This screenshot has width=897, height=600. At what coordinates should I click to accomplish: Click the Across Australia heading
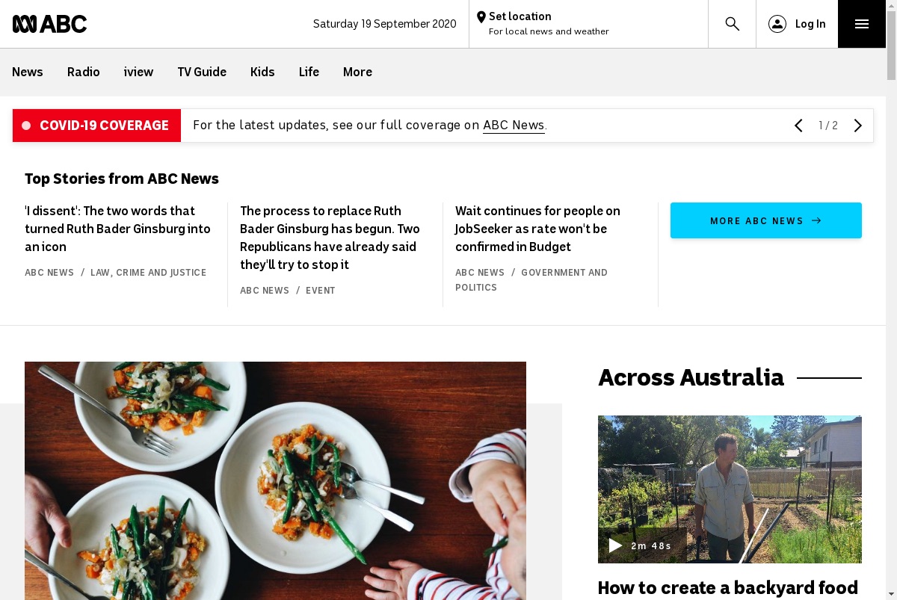pyautogui.click(x=691, y=377)
